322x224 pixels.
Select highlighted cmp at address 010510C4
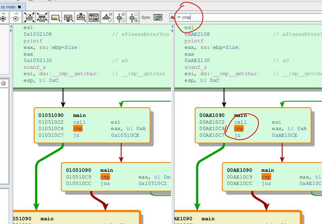tap(78, 129)
